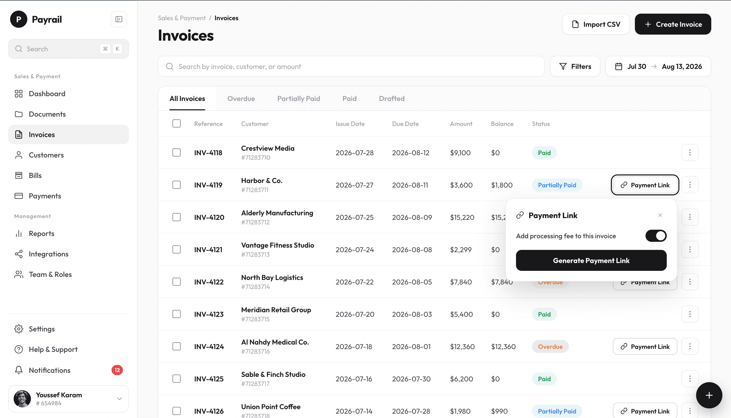Close the Payment Link popover
Image resolution: width=731 pixels, height=418 pixels.
(660, 215)
